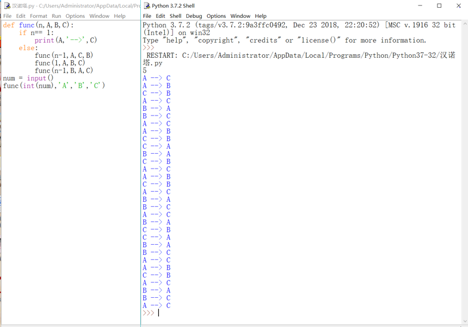This screenshot has width=468, height=327.
Task: Click the empty first shell prompt
Action: 148,48
